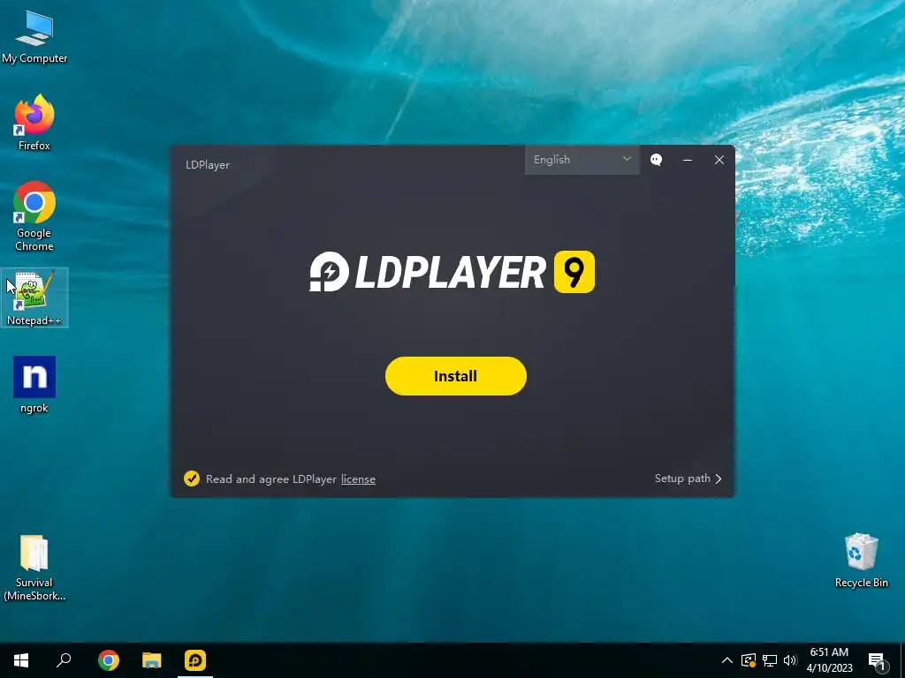
Task: Select the Google Chrome desktop shortcut
Action: point(34,217)
